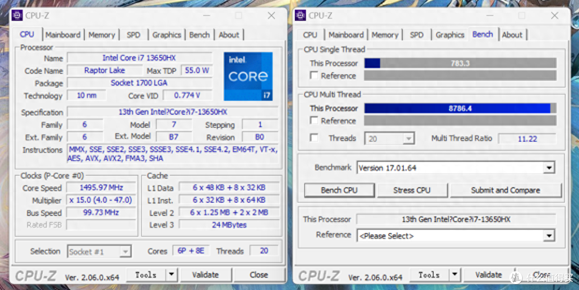Click the Max TDP value 55.0 W
This screenshot has height=290, width=579.
coord(197,70)
